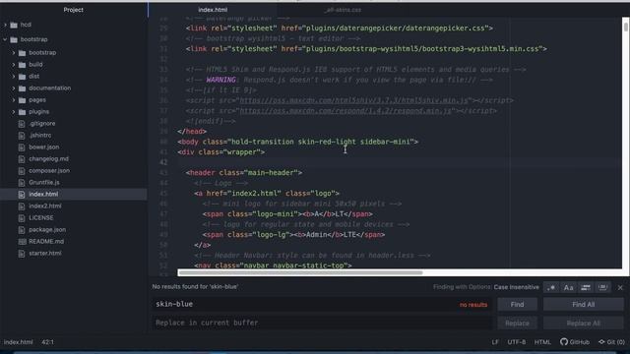This screenshot has width=630, height=354.
Task: Click the index2.html file icon
Action: (x=22, y=206)
